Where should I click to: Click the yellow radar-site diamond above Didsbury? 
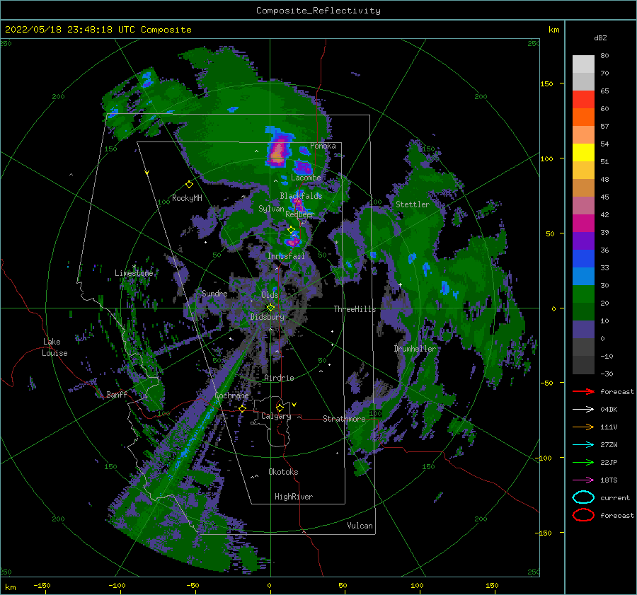[x=270, y=308]
